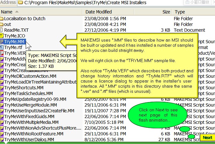Image resolution: width=215 pixels, height=144 pixels.
Task: Select the file name 'out'
Action: pyautogui.click(x=7, y=24)
